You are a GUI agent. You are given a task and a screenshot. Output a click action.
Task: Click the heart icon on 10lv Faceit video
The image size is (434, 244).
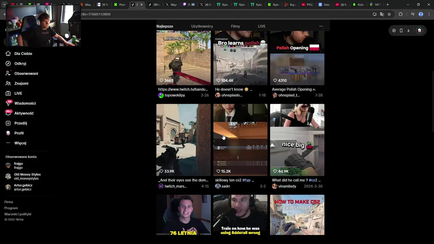tap(161, 80)
